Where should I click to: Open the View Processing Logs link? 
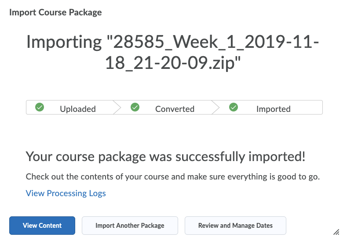click(x=66, y=193)
